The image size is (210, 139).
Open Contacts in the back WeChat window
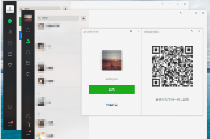click(x=10, y=32)
